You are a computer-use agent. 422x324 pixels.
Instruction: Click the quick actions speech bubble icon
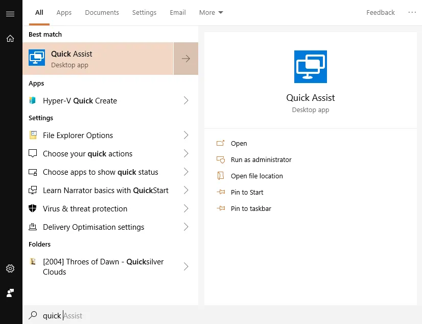[33, 153]
